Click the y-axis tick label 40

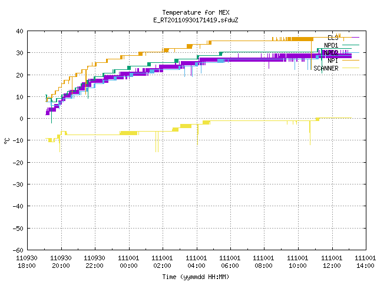[x=19, y=31]
